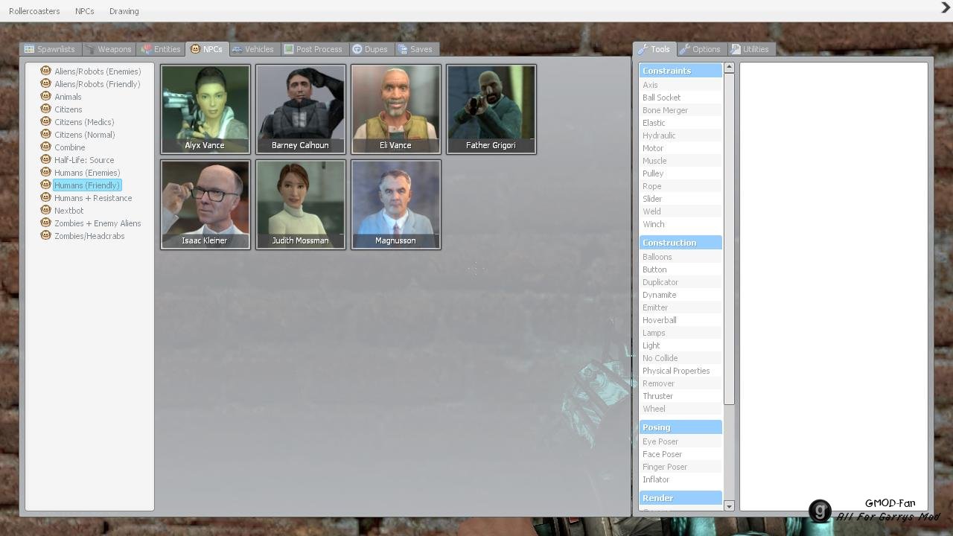953x536 pixels.
Task: Choose the Balloons tool
Action: (x=681, y=257)
